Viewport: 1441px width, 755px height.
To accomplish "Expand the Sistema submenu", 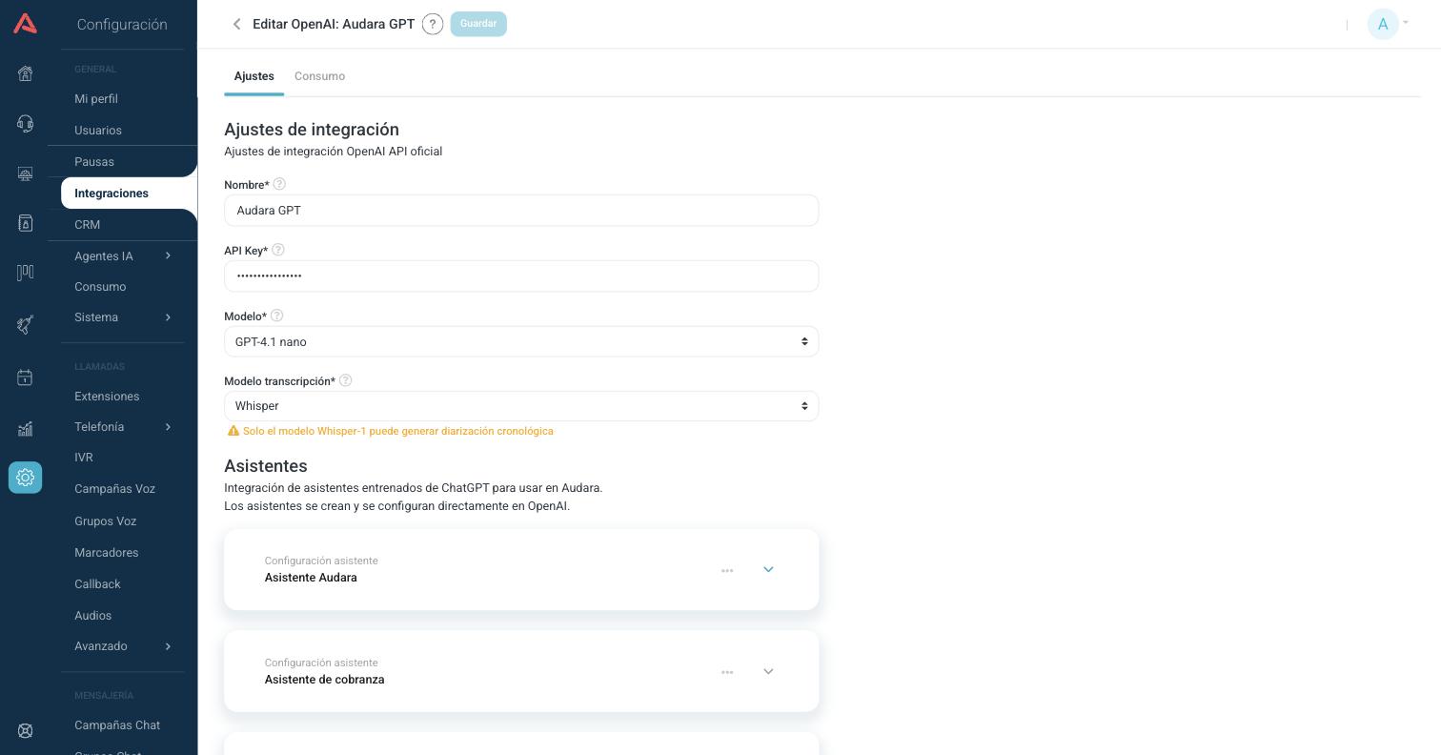I will coord(168,317).
